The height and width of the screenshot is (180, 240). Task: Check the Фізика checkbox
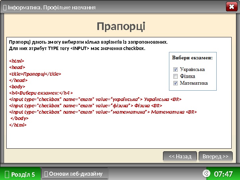point(175,76)
